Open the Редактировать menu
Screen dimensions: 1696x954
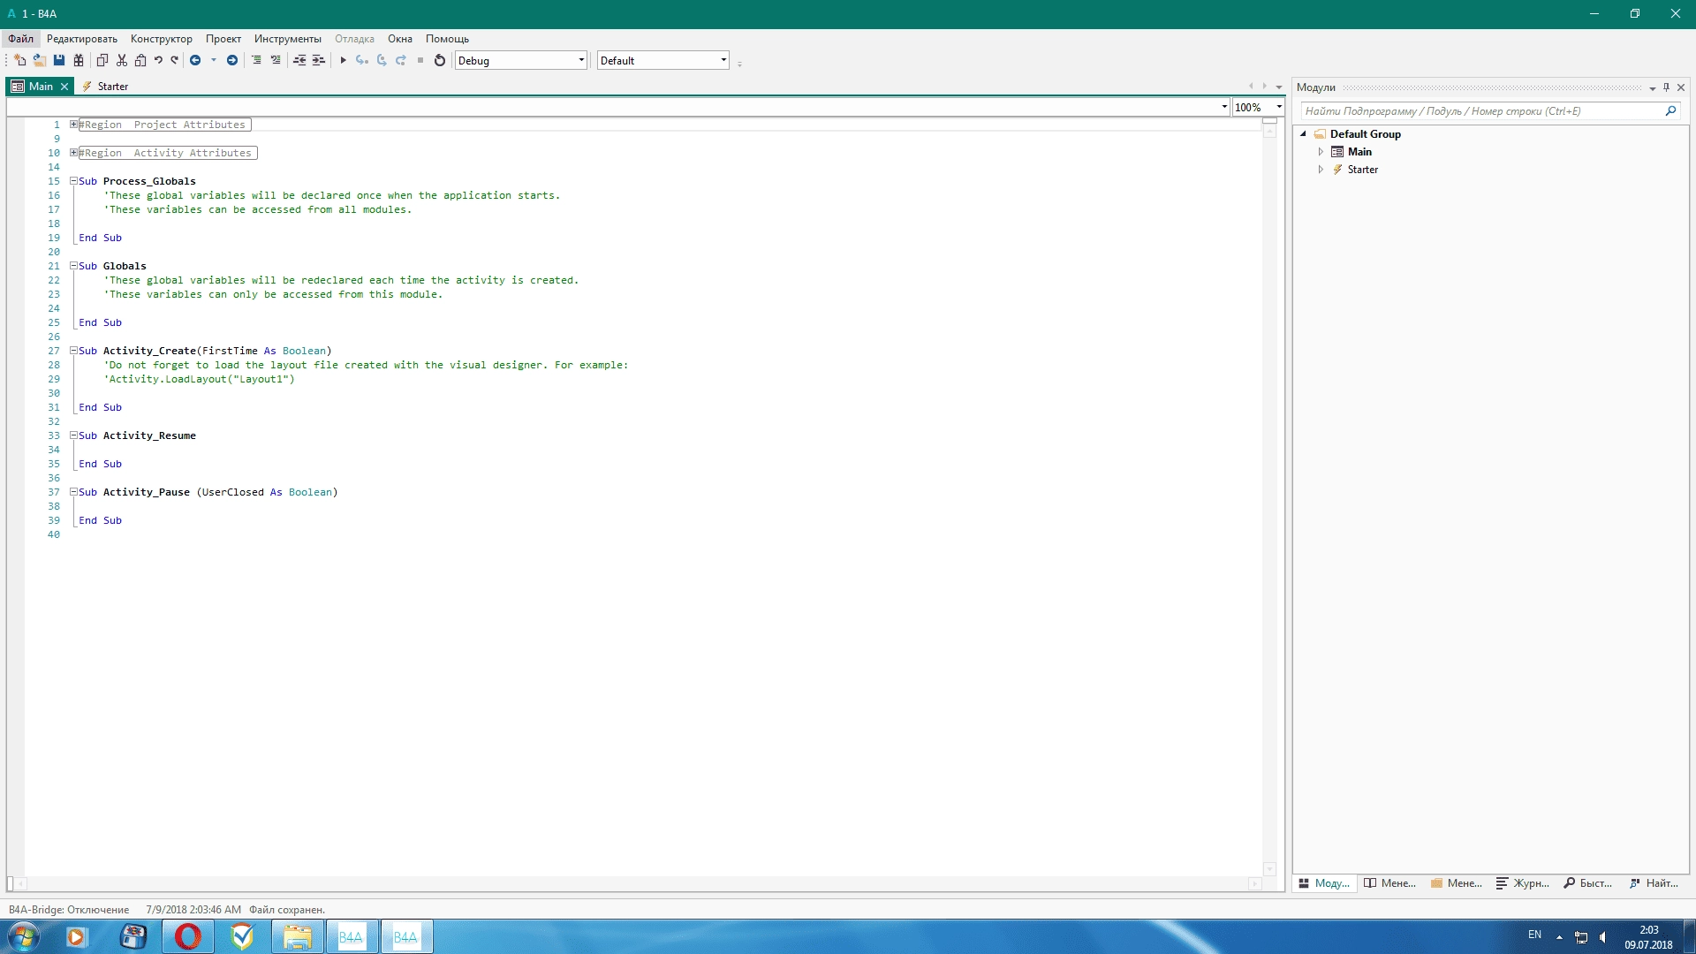(x=82, y=39)
